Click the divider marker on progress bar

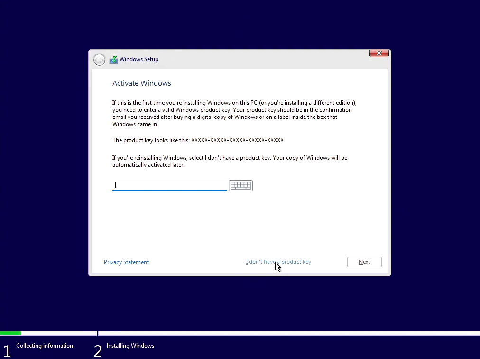(x=98, y=333)
